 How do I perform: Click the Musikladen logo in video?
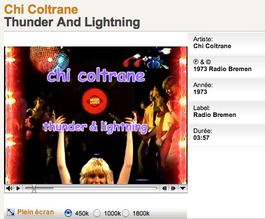pyautogui.click(x=95, y=101)
